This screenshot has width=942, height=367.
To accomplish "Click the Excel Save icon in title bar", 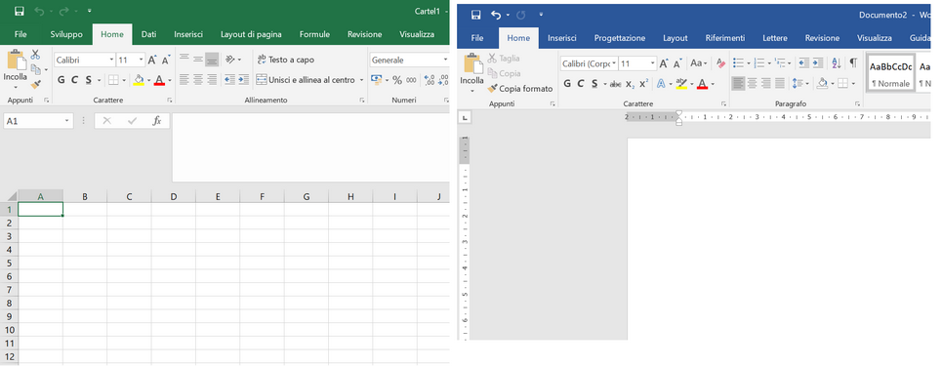I will click(20, 12).
